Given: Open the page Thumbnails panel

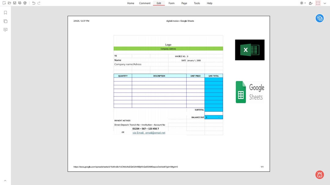Looking at the screenshot, I should 5,21.
